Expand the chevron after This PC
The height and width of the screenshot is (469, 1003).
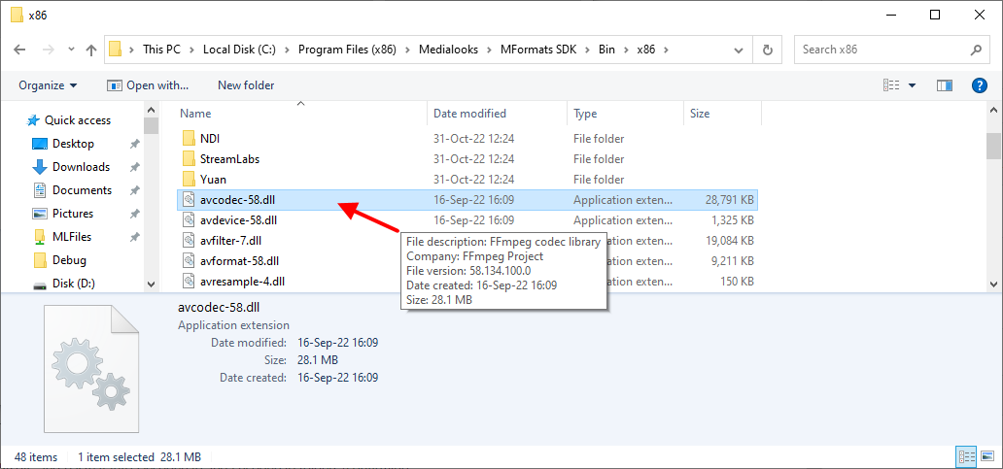(192, 50)
